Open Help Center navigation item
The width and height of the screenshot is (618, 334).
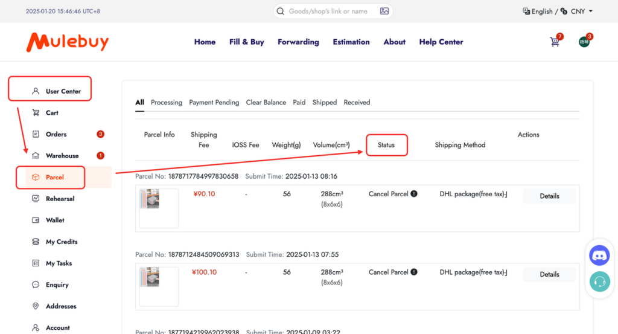(441, 42)
